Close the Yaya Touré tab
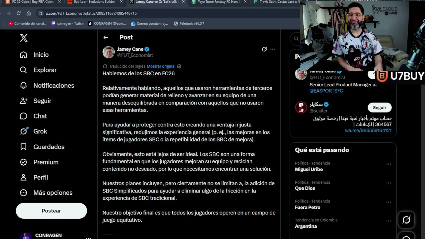 (x=245, y=2)
